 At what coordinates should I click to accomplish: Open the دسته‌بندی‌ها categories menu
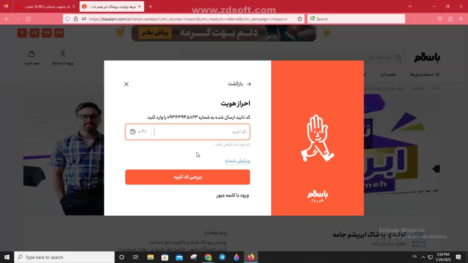424,75
